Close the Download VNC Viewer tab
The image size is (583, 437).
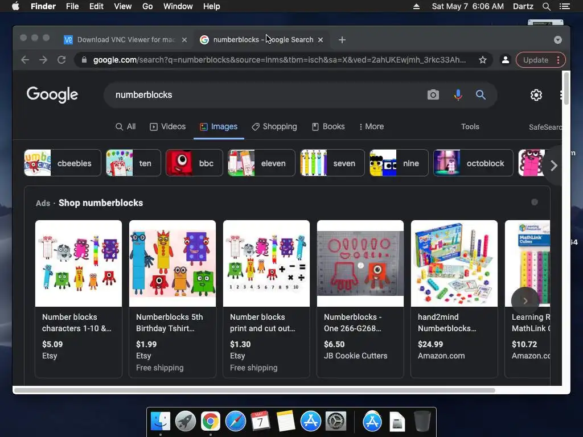[x=184, y=40]
